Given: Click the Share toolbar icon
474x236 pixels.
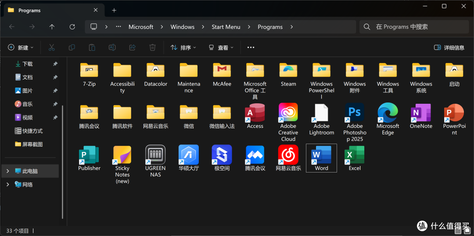Looking at the screenshot, I should tap(133, 47).
